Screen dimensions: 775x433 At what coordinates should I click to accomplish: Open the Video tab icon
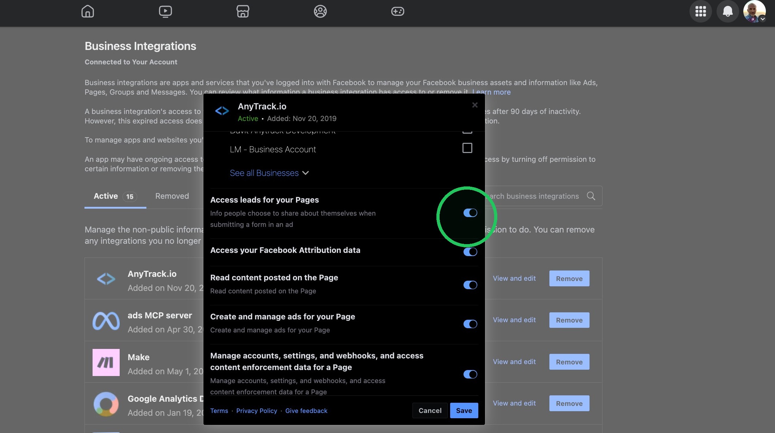165,11
